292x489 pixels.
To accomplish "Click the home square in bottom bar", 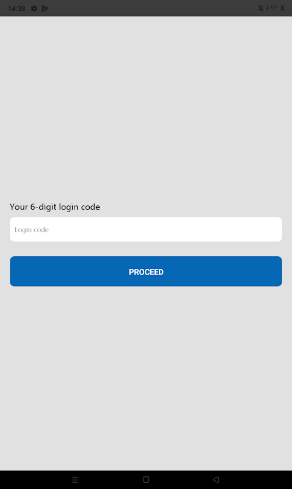I will coord(146,479).
